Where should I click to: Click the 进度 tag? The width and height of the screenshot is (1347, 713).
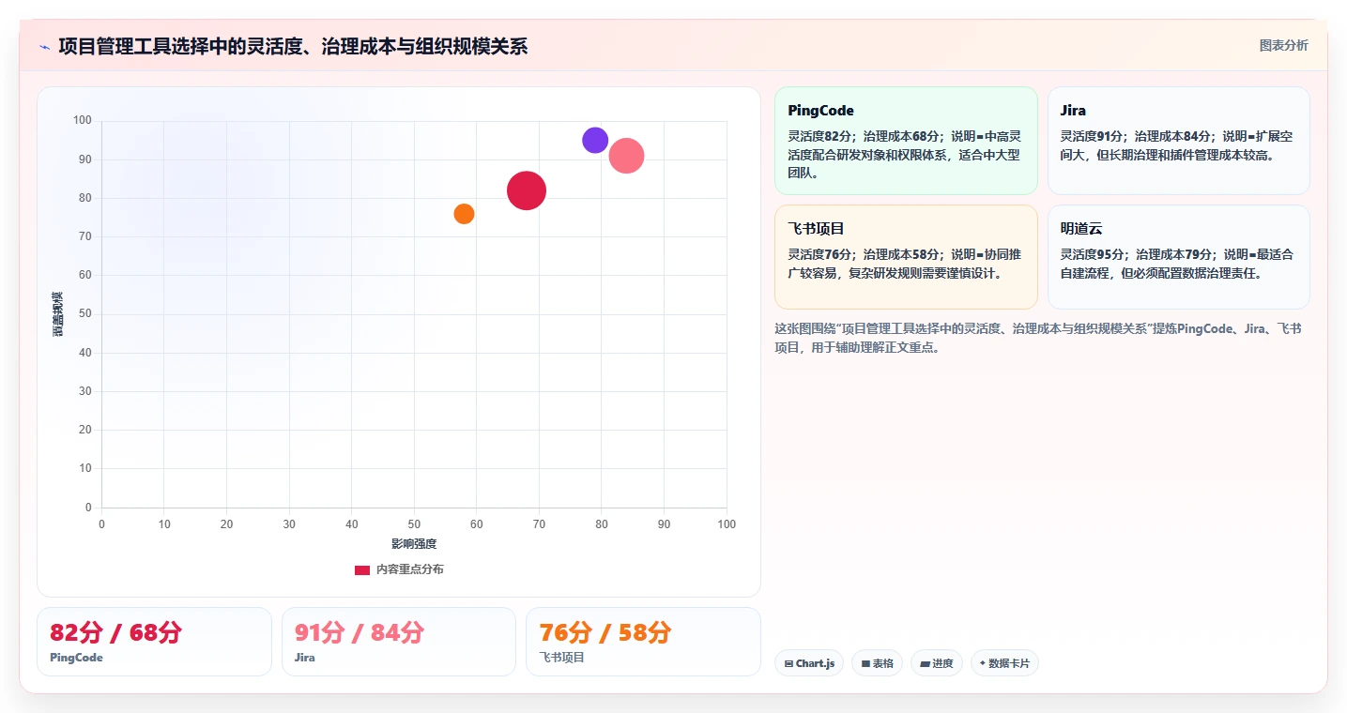tap(937, 663)
